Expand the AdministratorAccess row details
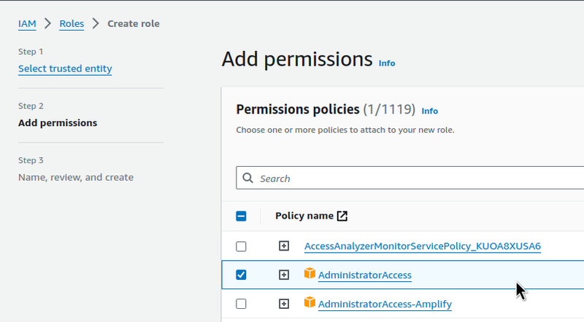This screenshot has width=584, height=322. [284, 275]
